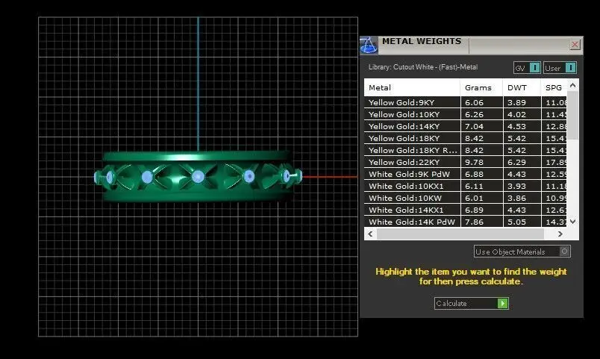This screenshot has height=359, width=600.
Task: Click the 4.02 DWT value
Action: click(x=516, y=114)
